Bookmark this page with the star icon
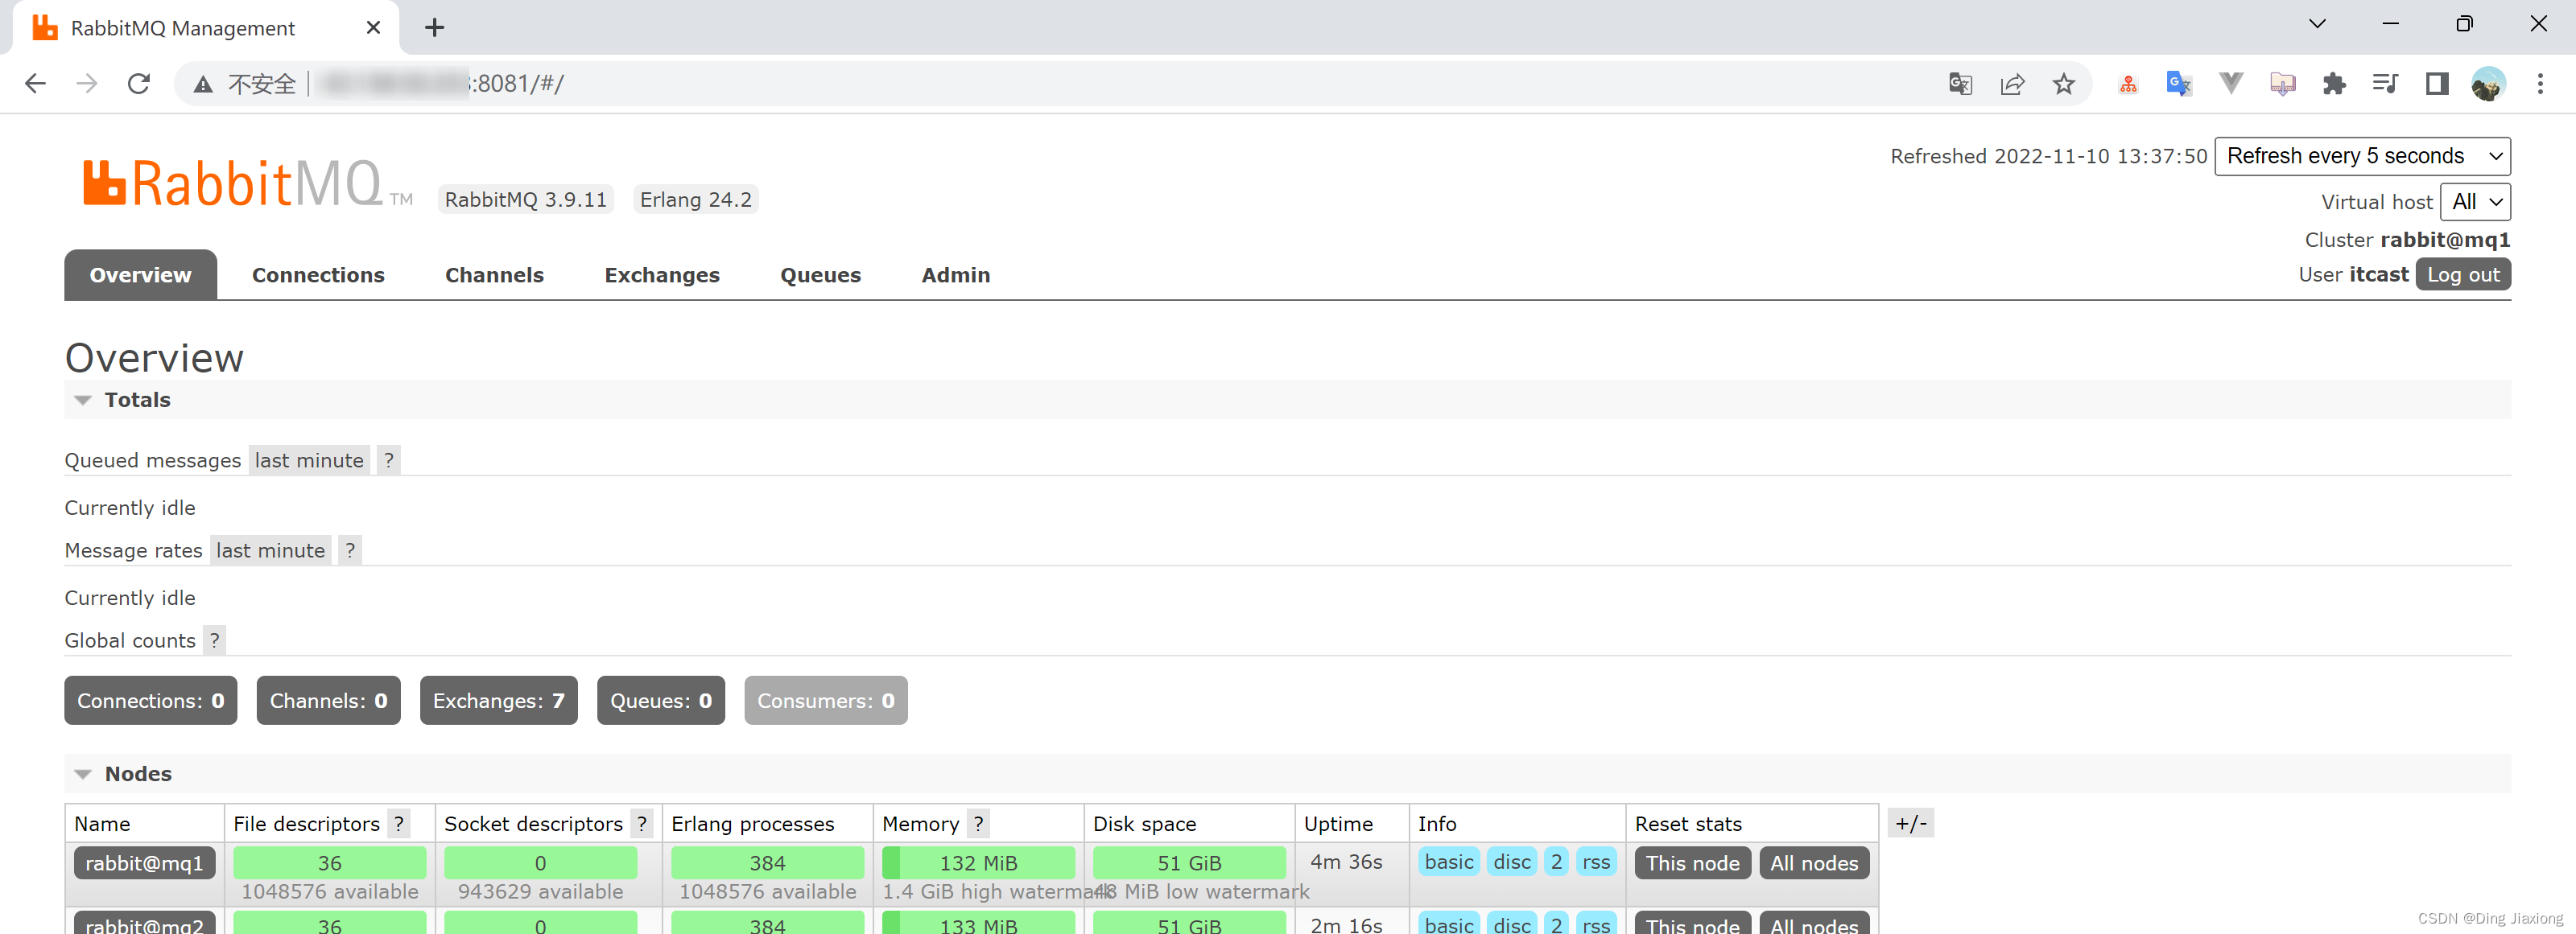Image resolution: width=2576 pixels, height=934 pixels. pos(2064,84)
